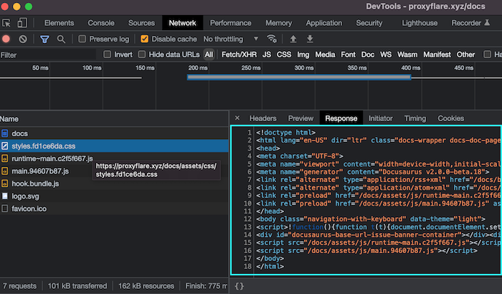502x294 pixels.
Task: Open the Memory tab
Action: tap(278, 23)
